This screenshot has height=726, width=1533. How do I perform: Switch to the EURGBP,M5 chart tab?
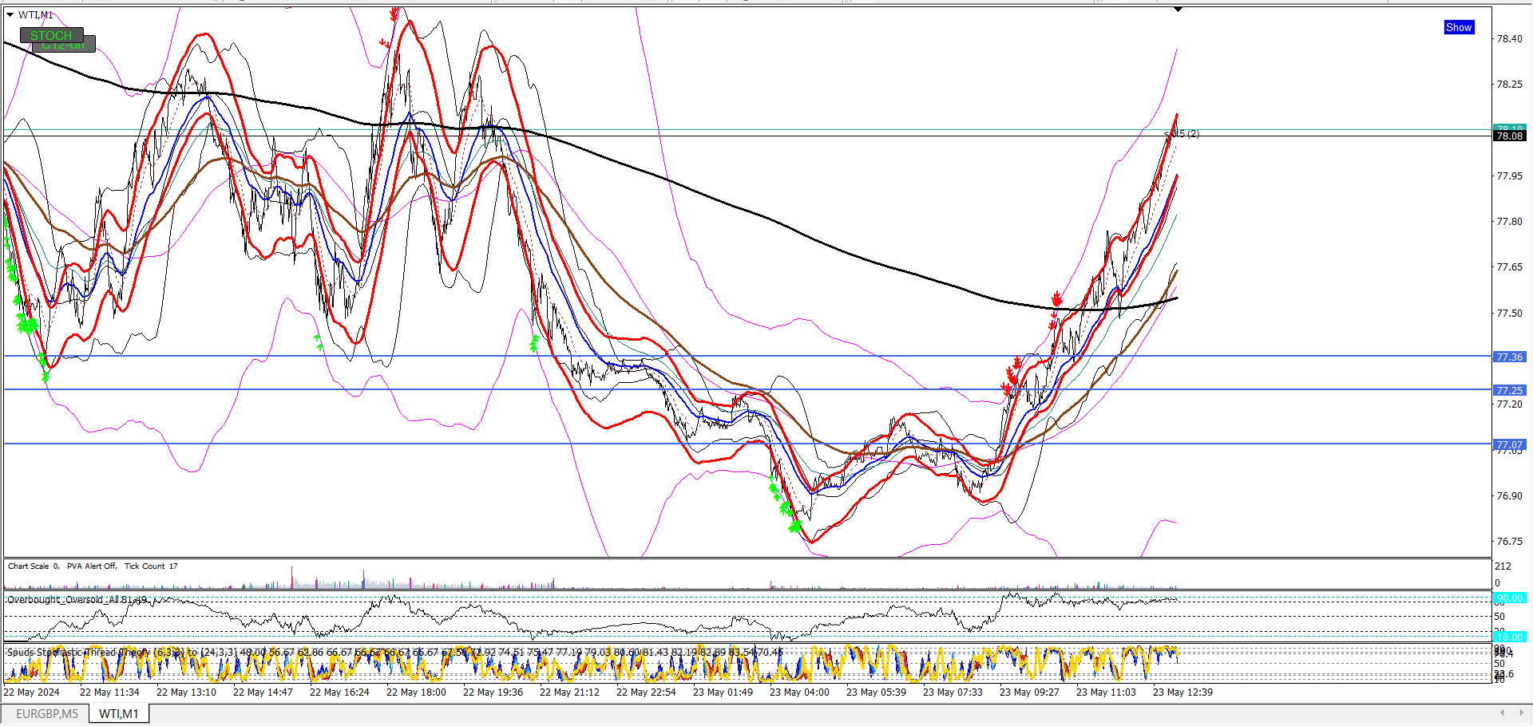(x=47, y=713)
